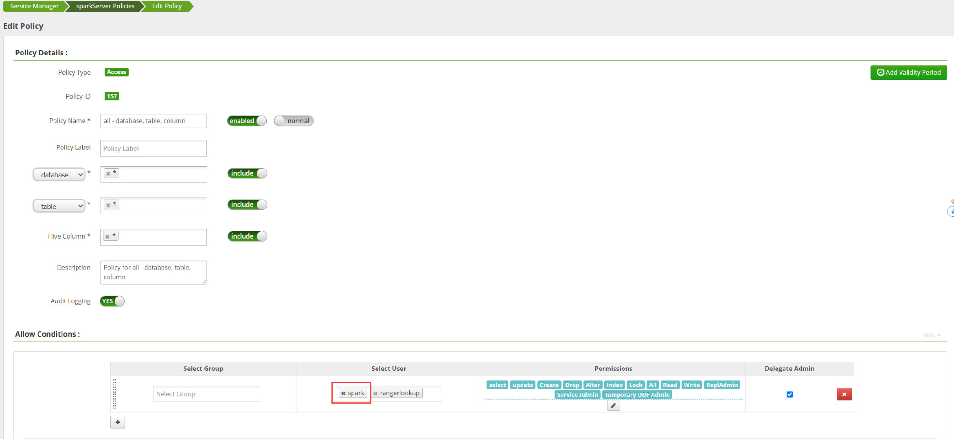Screen dimensions: 954x439
Task: Open sparkServer Policies breadcrumb
Action: (x=105, y=6)
